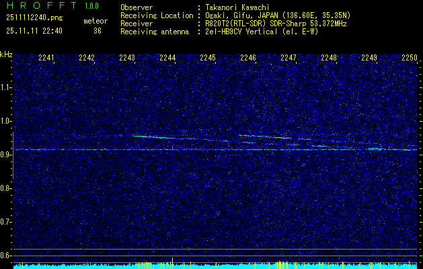
Task: Click the tallest yellow spike near 2244
Action: point(172,263)
